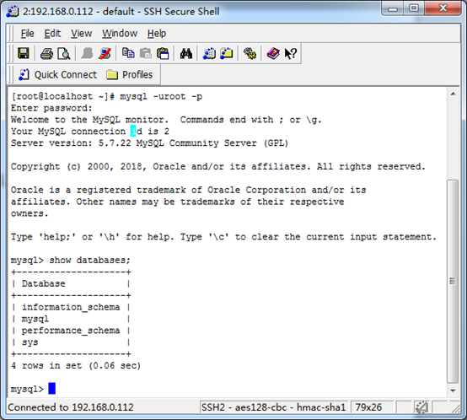Open New Terminal Window icon
The image size is (467, 420).
pyautogui.click(x=209, y=54)
